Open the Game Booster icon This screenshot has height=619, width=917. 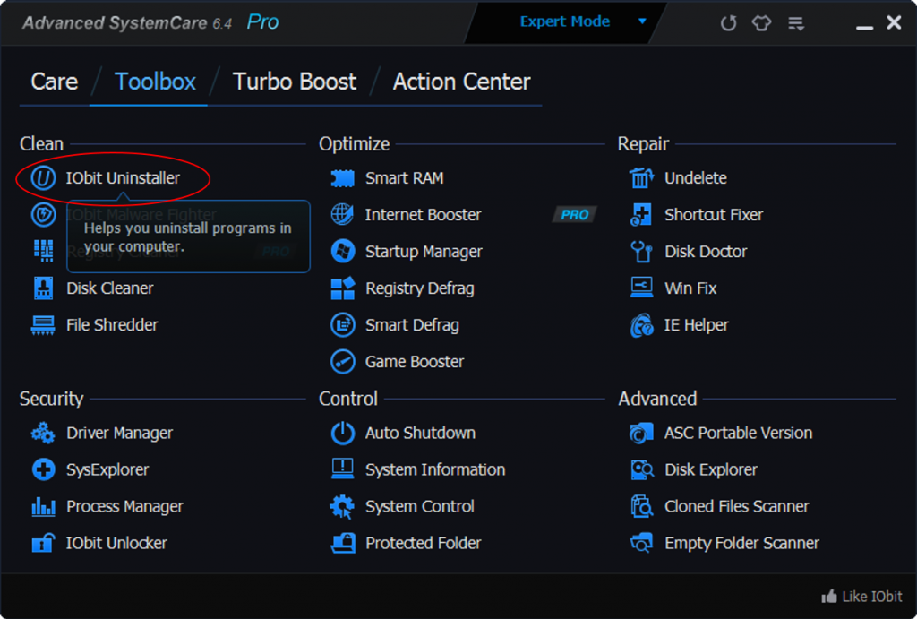(342, 362)
